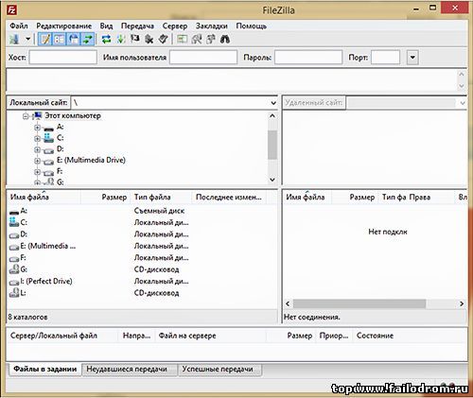This screenshot has height=398, width=473.
Task: Select I: (Perfect Drive) in the file list
Action: coord(46,281)
